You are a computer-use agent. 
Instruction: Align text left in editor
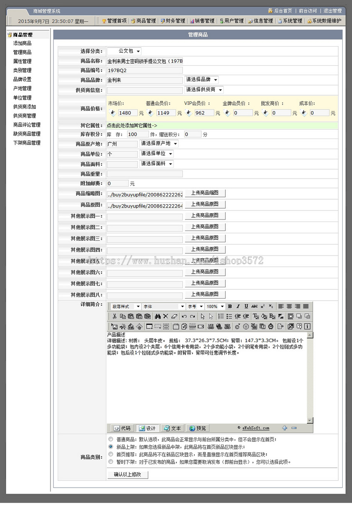[x=281, y=306]
